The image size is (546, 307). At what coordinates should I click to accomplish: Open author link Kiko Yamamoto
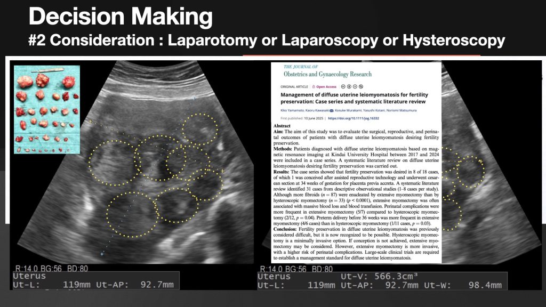[292, 110]
